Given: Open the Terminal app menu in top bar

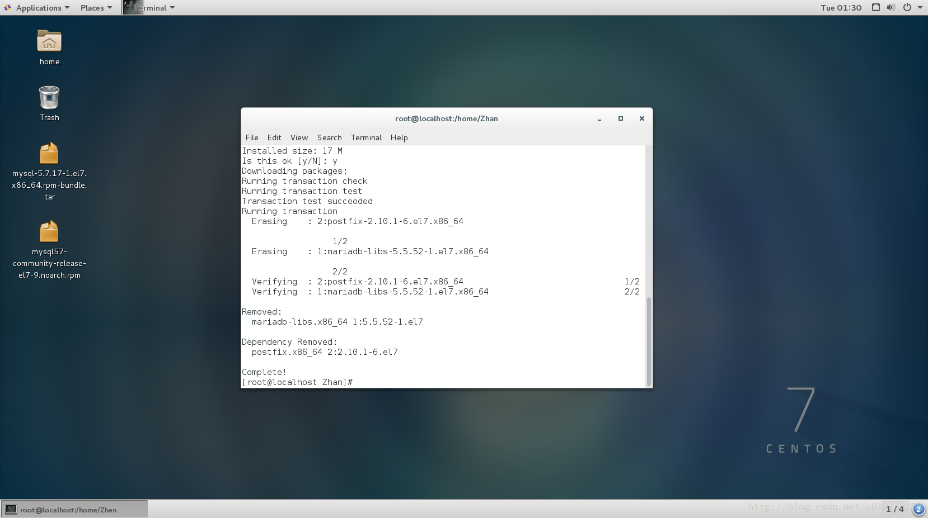Looking at the screenshot, I should pos(149,8).
